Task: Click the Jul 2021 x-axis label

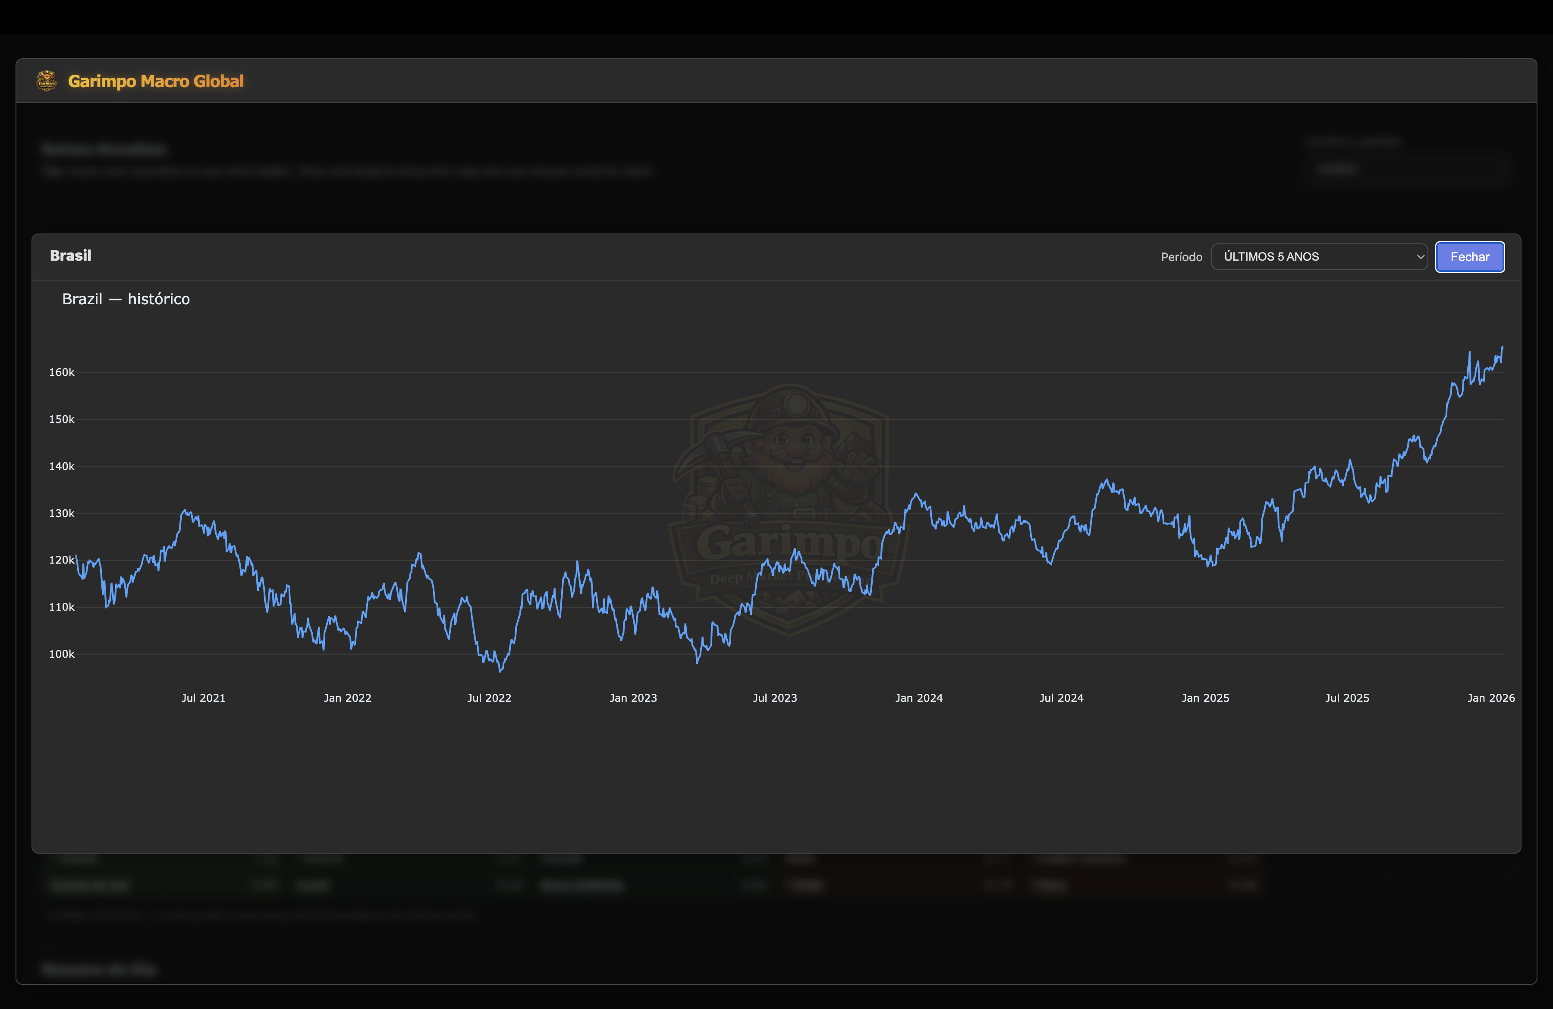Action: pyautogui.click(x=203, y=698)
